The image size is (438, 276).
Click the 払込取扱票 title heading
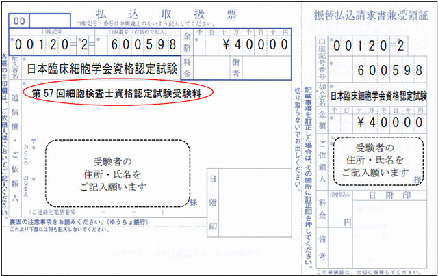pos(166,14)
